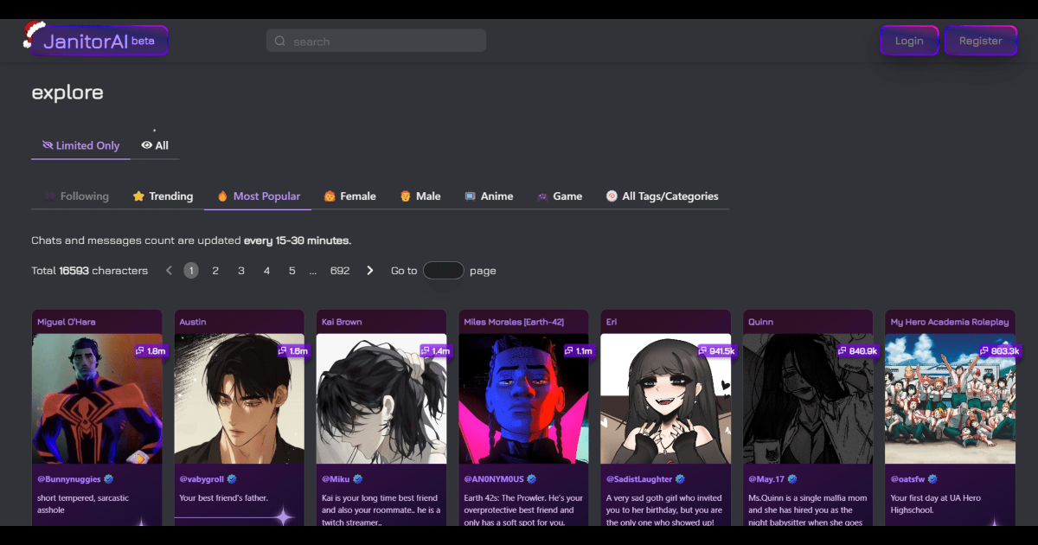Click the star icon beside Trending
Screen dimensions: 1038x545
tap(138, 196)
